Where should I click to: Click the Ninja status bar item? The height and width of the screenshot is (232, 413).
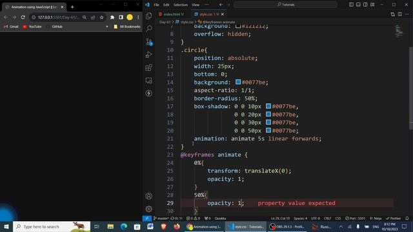pos(376,218)
